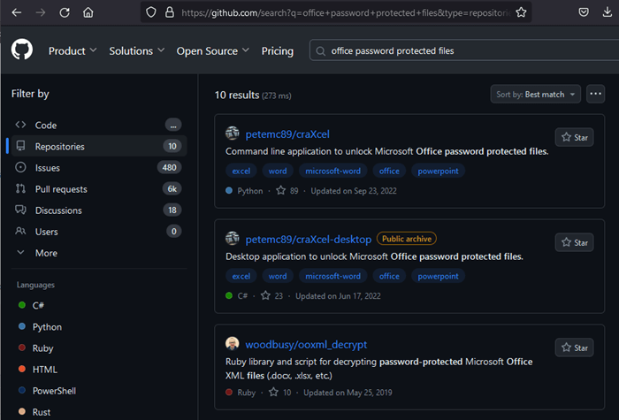Viewport: 619px width, 420px height.
Task: Bookmark this page with the star icon
Action: click(521, 12)
